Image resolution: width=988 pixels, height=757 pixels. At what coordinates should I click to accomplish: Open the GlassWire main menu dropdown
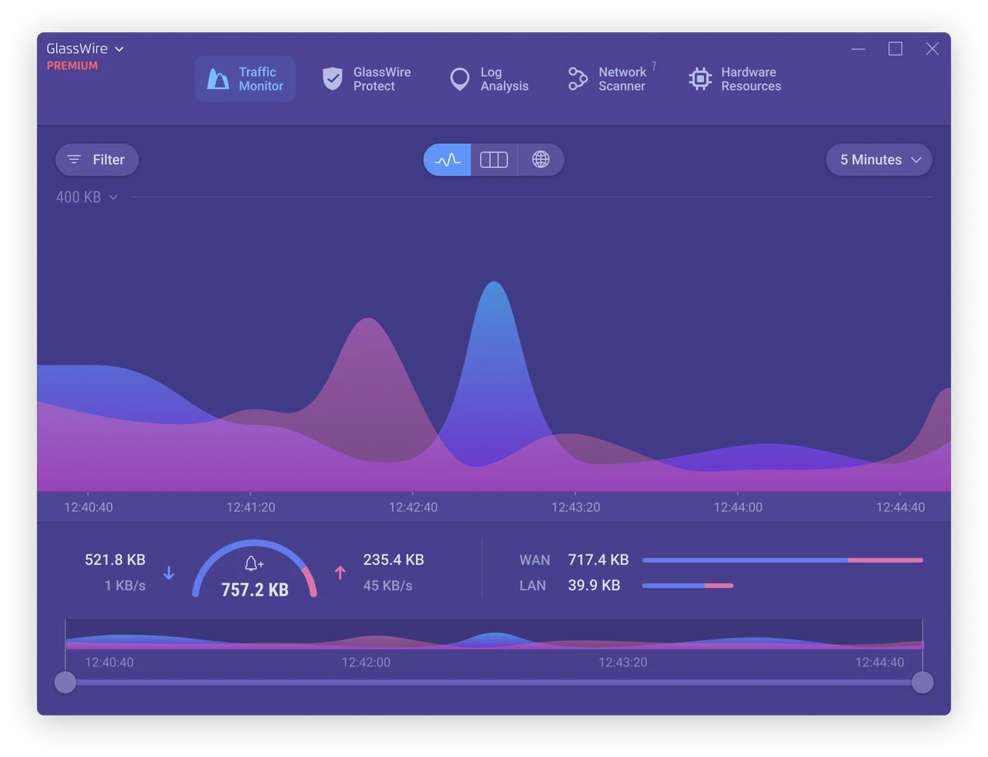click(x=85, y=49)
